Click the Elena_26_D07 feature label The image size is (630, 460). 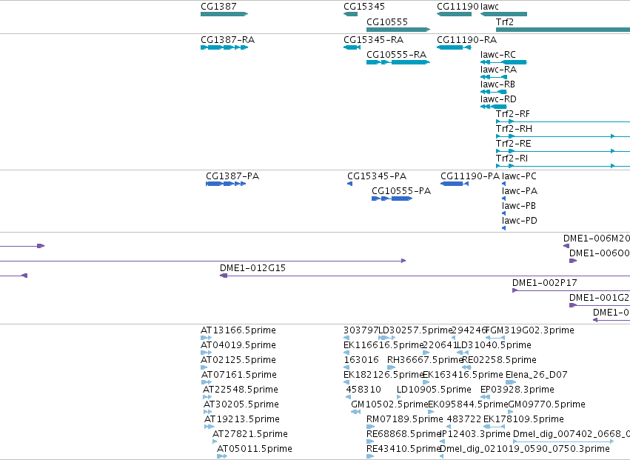point(537,375)
